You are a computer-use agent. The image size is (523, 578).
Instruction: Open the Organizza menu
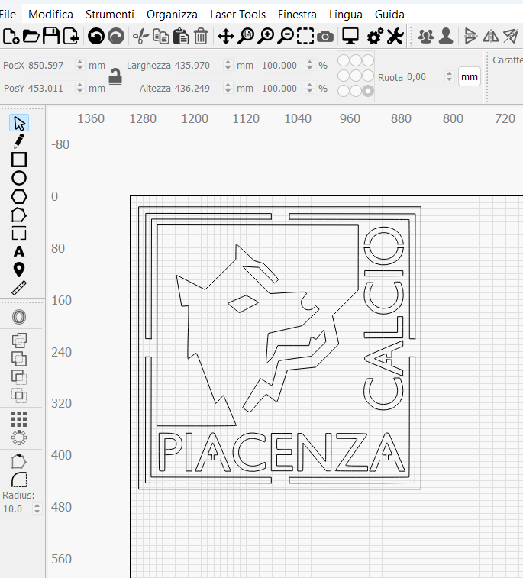pyautogui.click(x=172, y=15)
